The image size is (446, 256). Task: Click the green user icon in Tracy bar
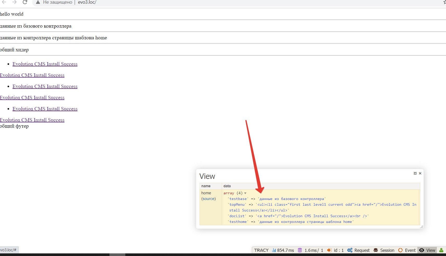point(441,250)
